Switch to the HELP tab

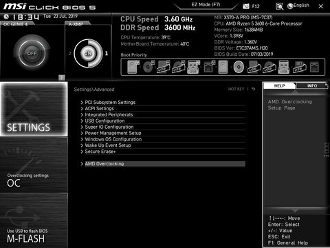point(279,86)
